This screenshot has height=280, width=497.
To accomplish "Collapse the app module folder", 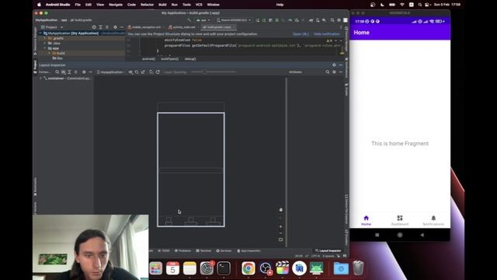I will coord(45,48).
